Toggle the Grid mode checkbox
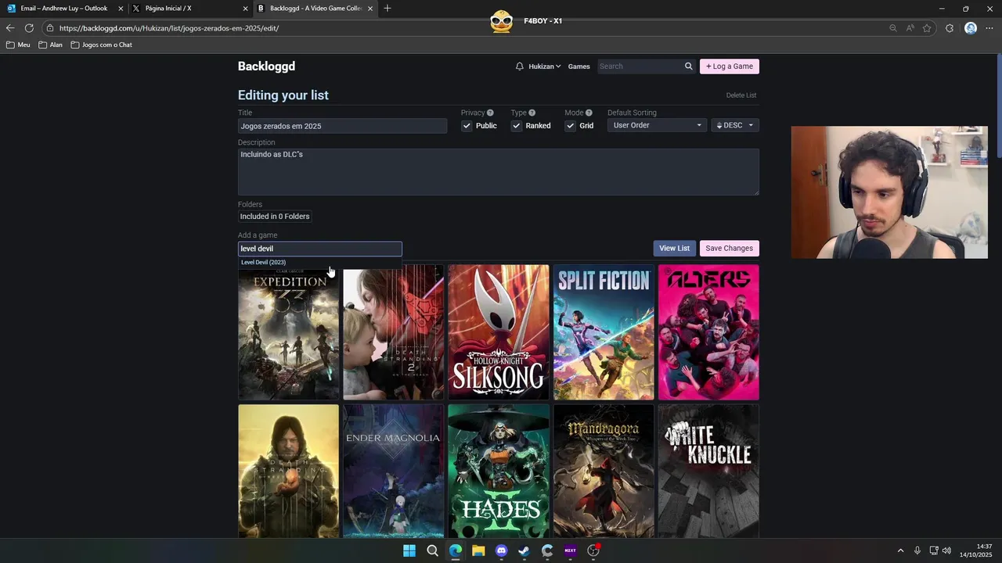Image resolution: width=1002 pixels, height=563 pixels. [x=571, y=126]
